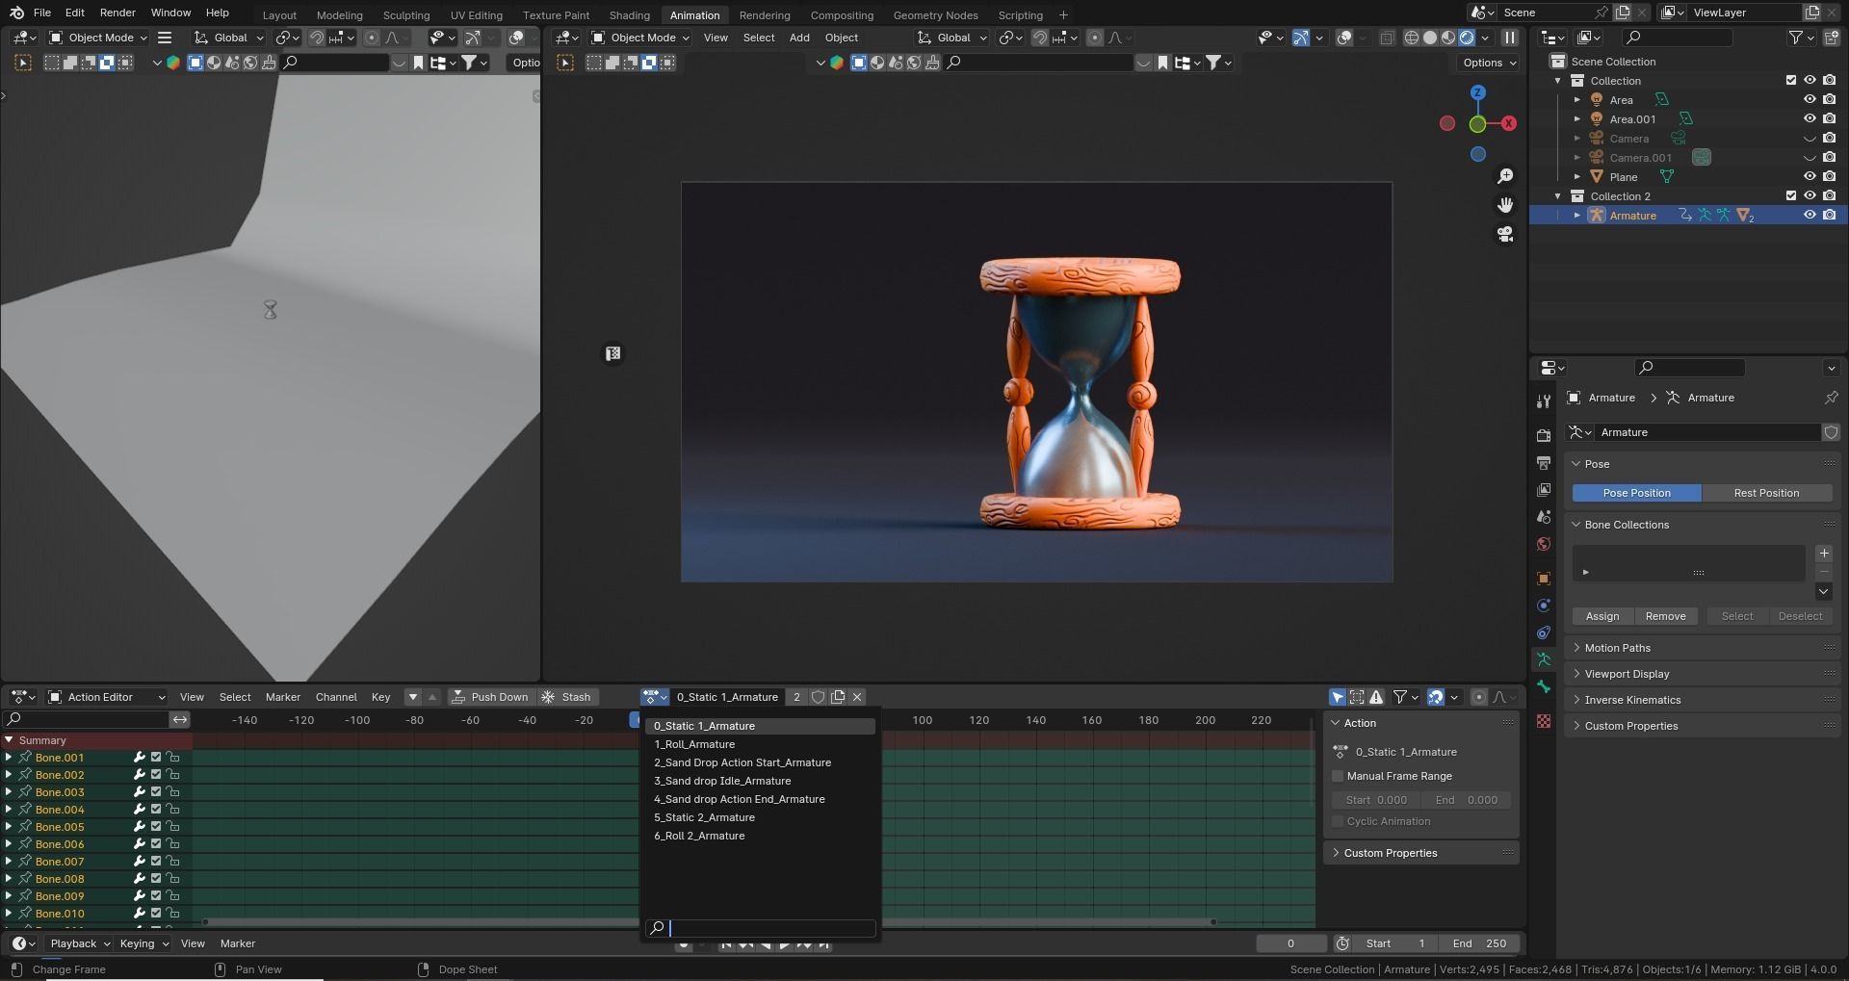Click the action search field in popup
The height and width of the screenshot is (981, 1849).
point(761,928)
